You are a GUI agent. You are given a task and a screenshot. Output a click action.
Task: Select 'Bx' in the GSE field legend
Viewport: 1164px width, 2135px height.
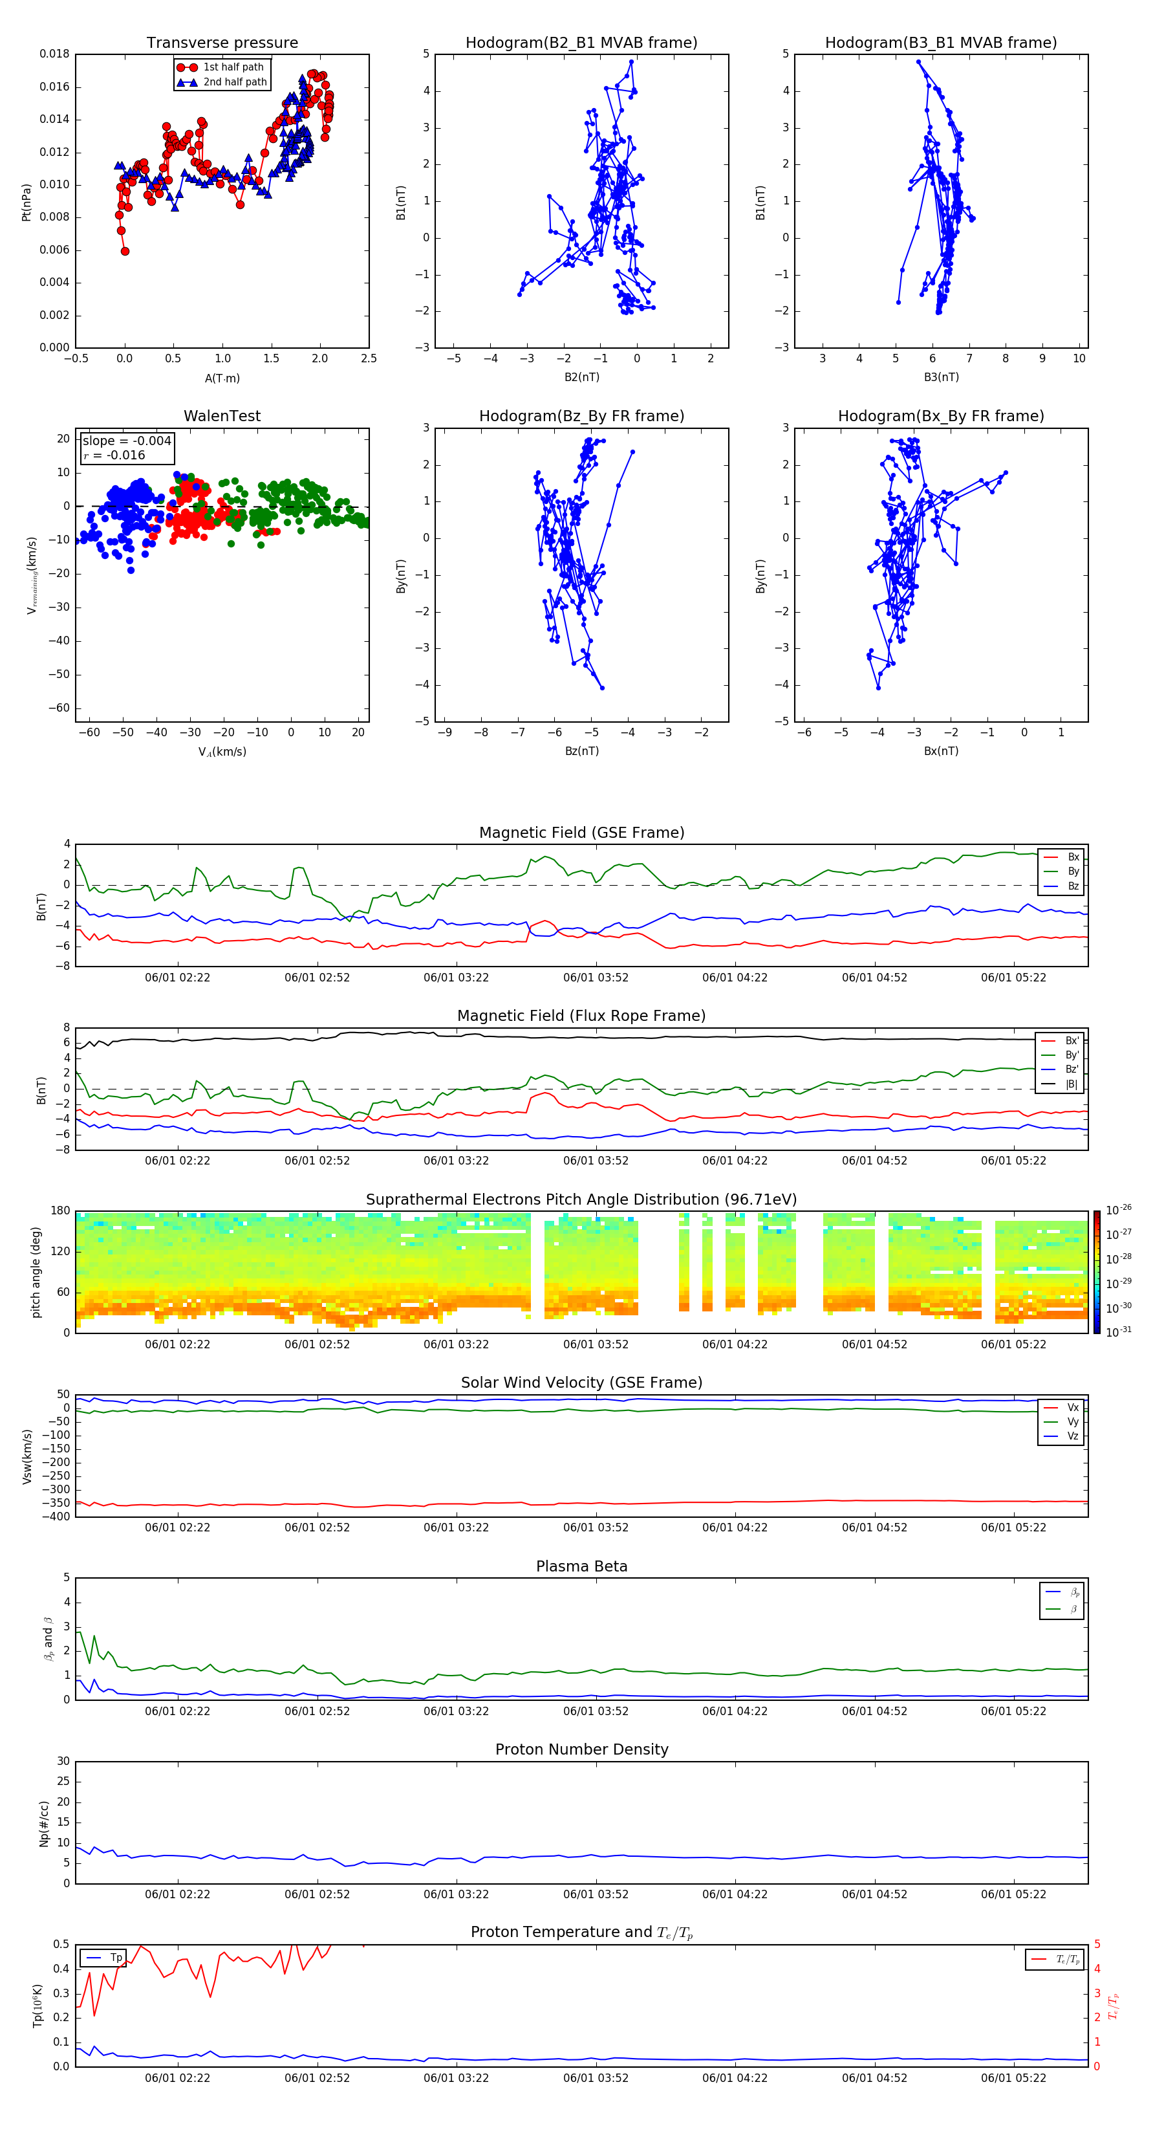[x=1061, y=857]
